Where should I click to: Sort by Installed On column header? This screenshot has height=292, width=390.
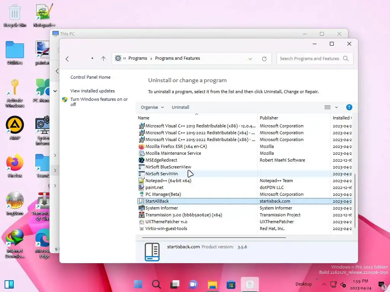(x=342, y=118)
